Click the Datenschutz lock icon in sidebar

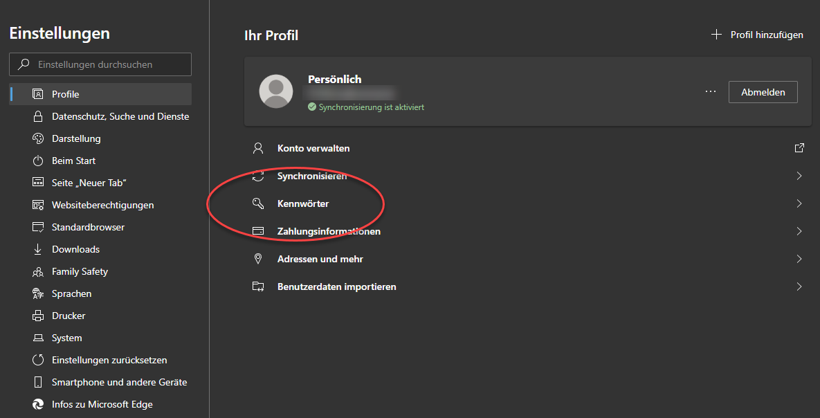[x=38, y=116]
